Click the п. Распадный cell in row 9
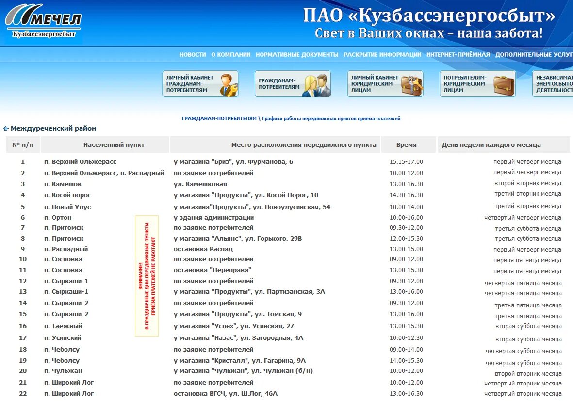The image size is (573, 401). tap(66, 249)
